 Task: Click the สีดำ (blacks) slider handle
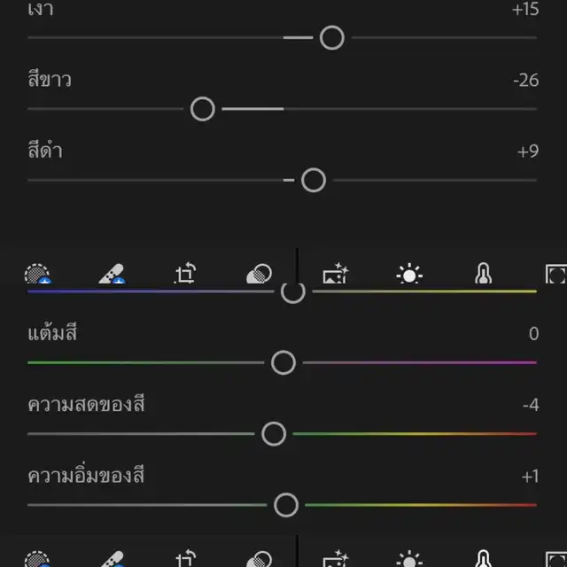(x=313, y=180)
